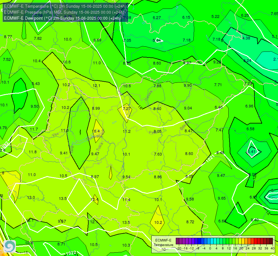Click the 9.69 grid value
278x256 pixels.
[x=97, y=40]
